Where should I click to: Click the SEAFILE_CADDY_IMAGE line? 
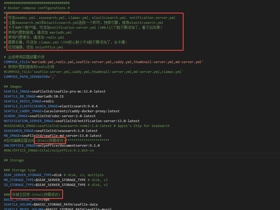tap(62, 111)
